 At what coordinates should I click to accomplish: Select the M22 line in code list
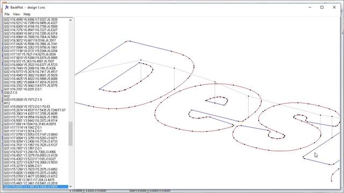pyautogui.click(x=7, y=96)
